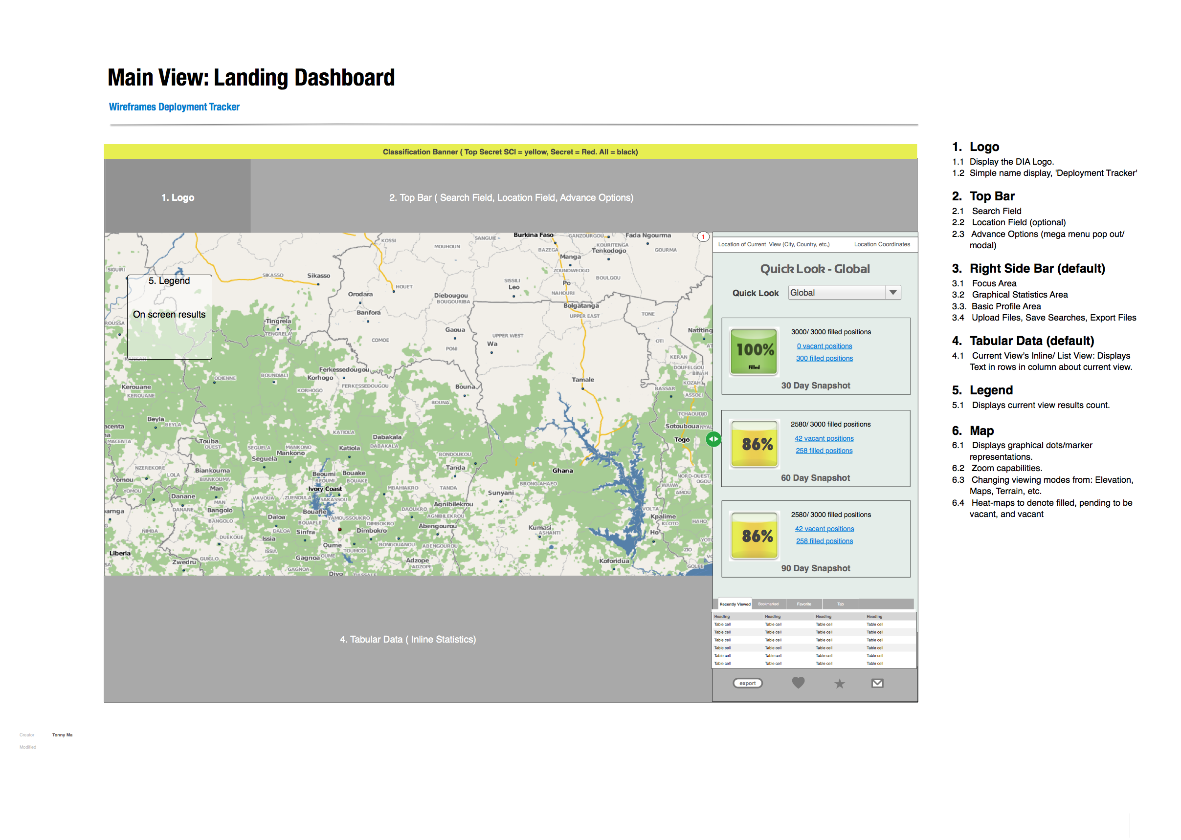Screen dimensions: 1181x840
Task: Switch to the Favorite tab
Action: [x=804, y=603]
